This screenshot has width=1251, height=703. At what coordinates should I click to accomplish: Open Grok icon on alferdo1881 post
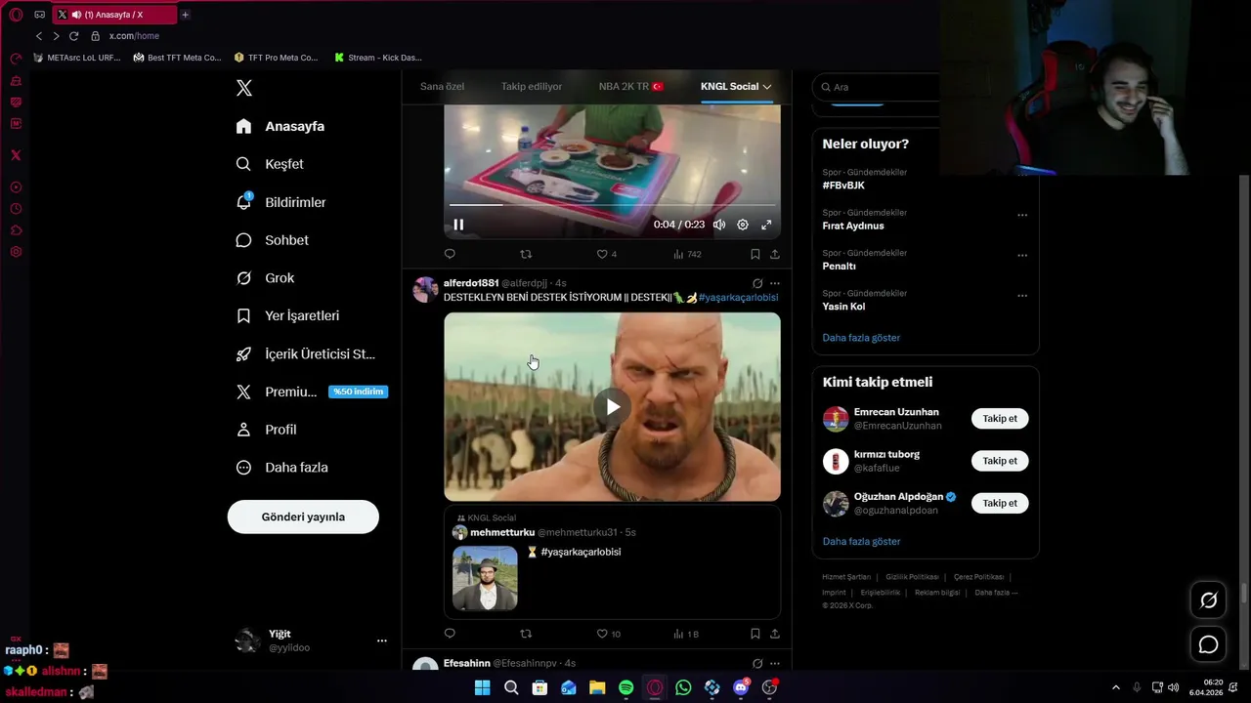coord(757,283)
